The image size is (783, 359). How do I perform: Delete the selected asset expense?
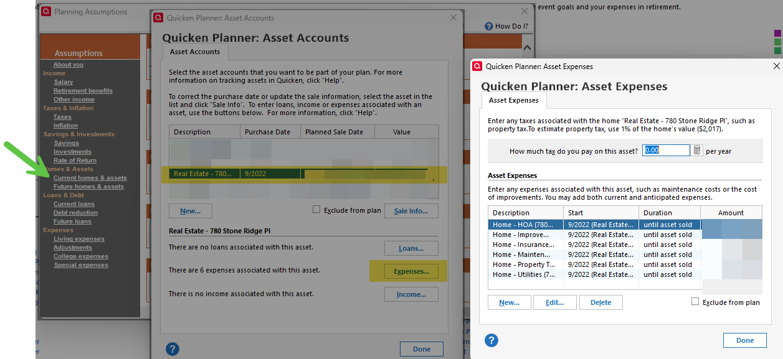click(601, 302)
